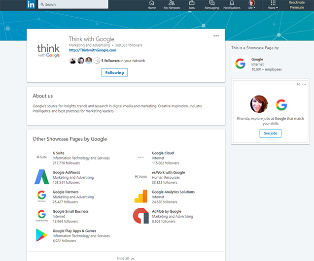The image size is (314, 261).
Task: Click the '10,001+ employees' text
Action: (267, 69)
